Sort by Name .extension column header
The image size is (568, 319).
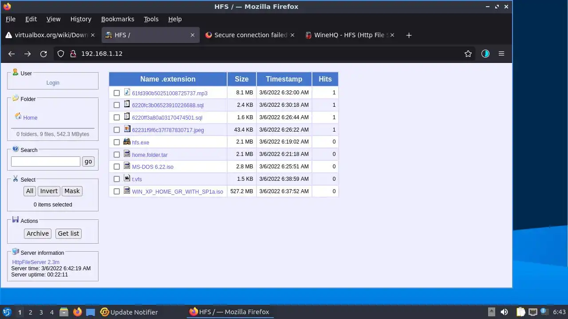point(168,79)
